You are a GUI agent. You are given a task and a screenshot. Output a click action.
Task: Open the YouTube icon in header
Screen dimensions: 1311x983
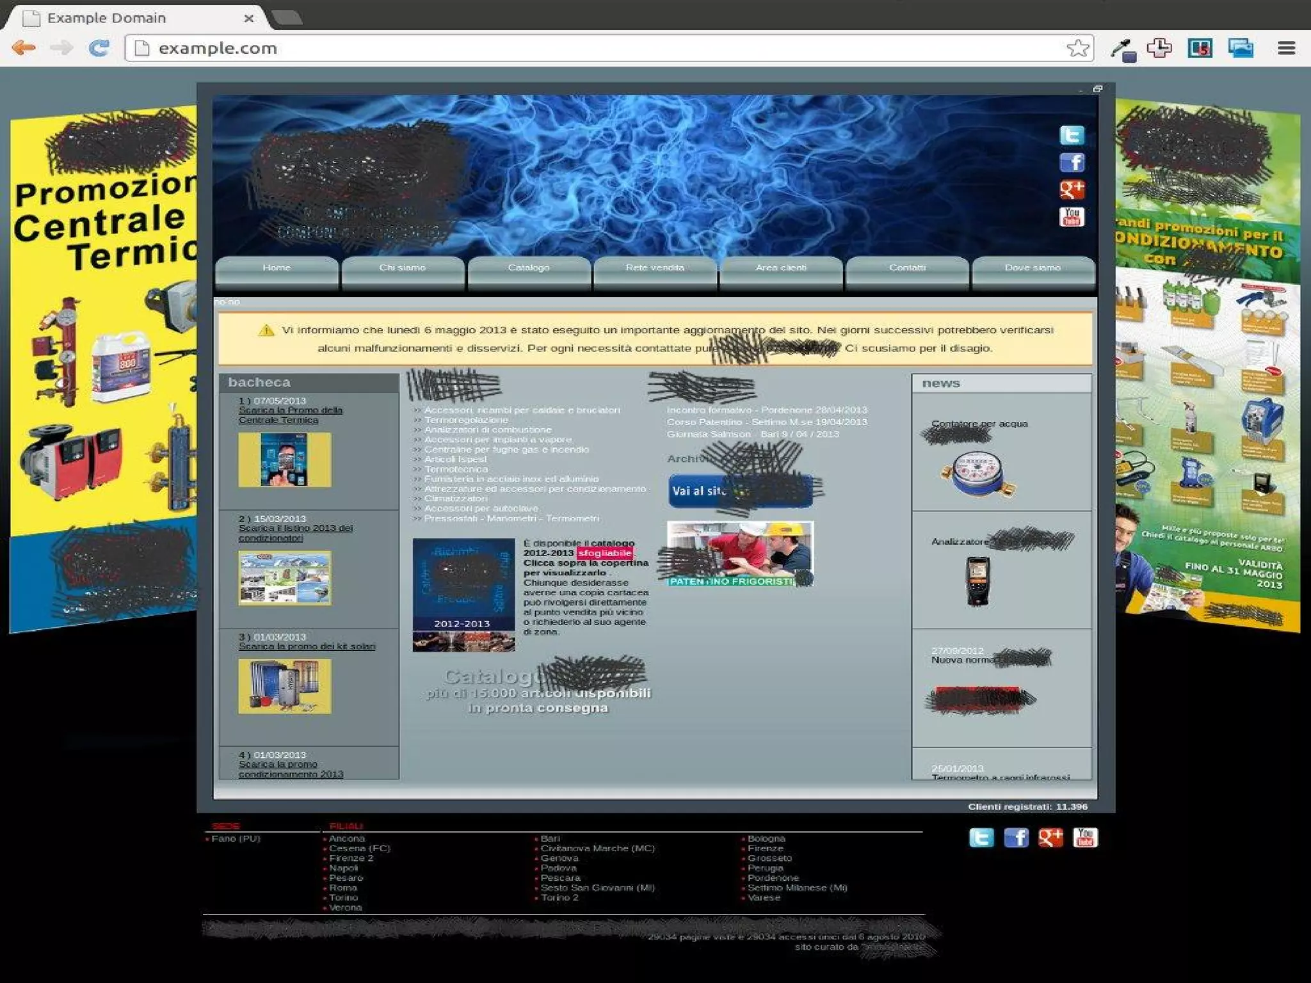[1072, 217]
